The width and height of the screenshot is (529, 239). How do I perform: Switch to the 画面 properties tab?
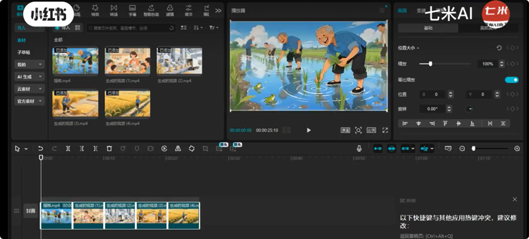pyautogui.click(x=402, y=11)
